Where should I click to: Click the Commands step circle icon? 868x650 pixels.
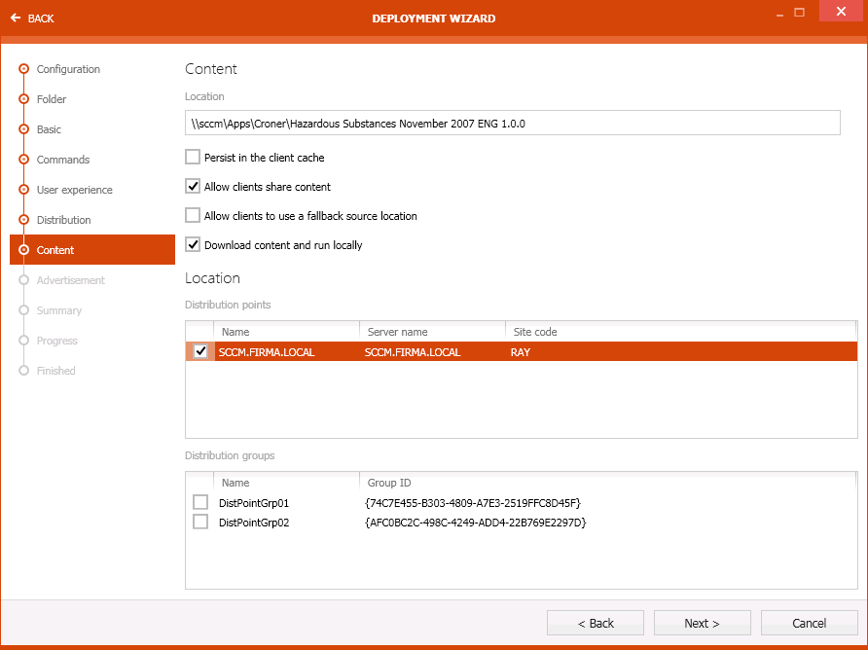[24, 160]
